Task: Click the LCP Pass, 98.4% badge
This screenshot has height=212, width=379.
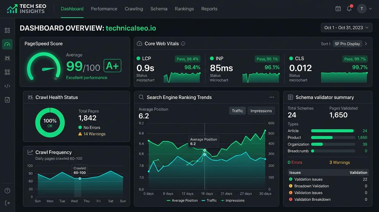Action: 188,59
